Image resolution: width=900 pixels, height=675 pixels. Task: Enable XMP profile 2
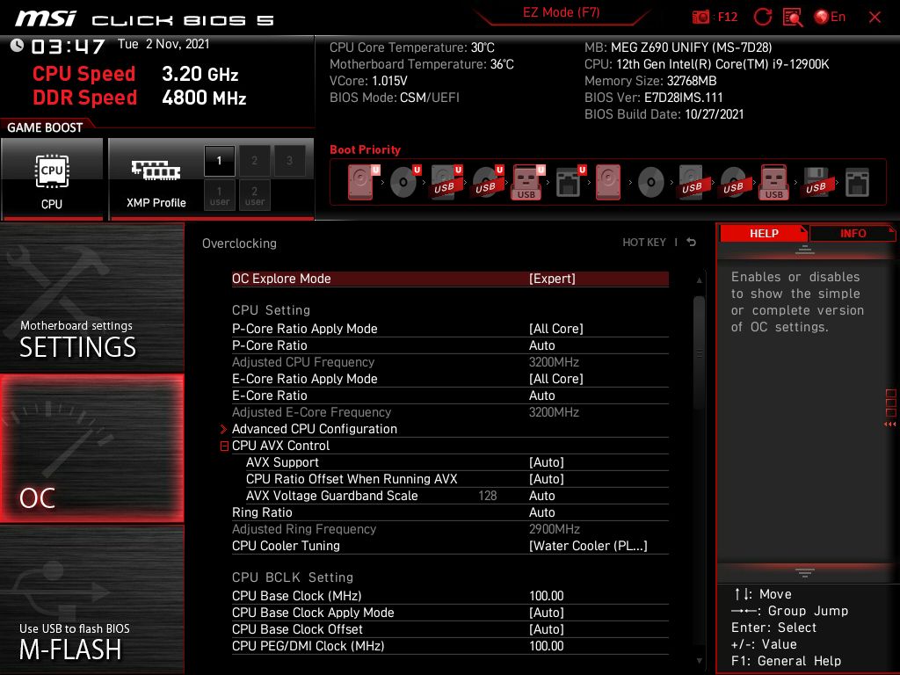(254, 161)
